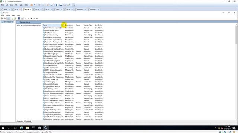The image size is (238, 133).
Task: Open the Help book icon in Services toolbar
Action: [x=19, y=18]
